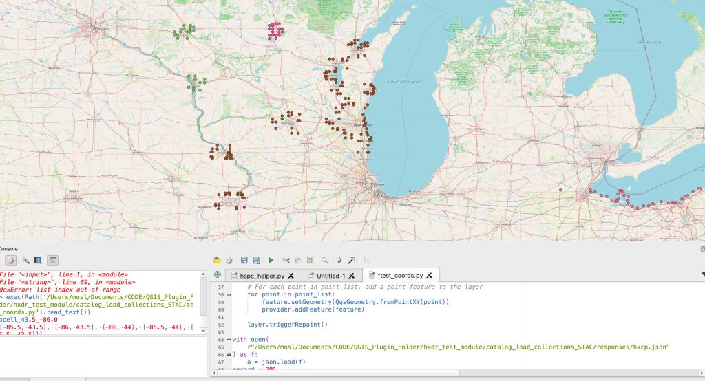Open console options wrench icon
Screen dimensions: 705x381
point(25,261)
